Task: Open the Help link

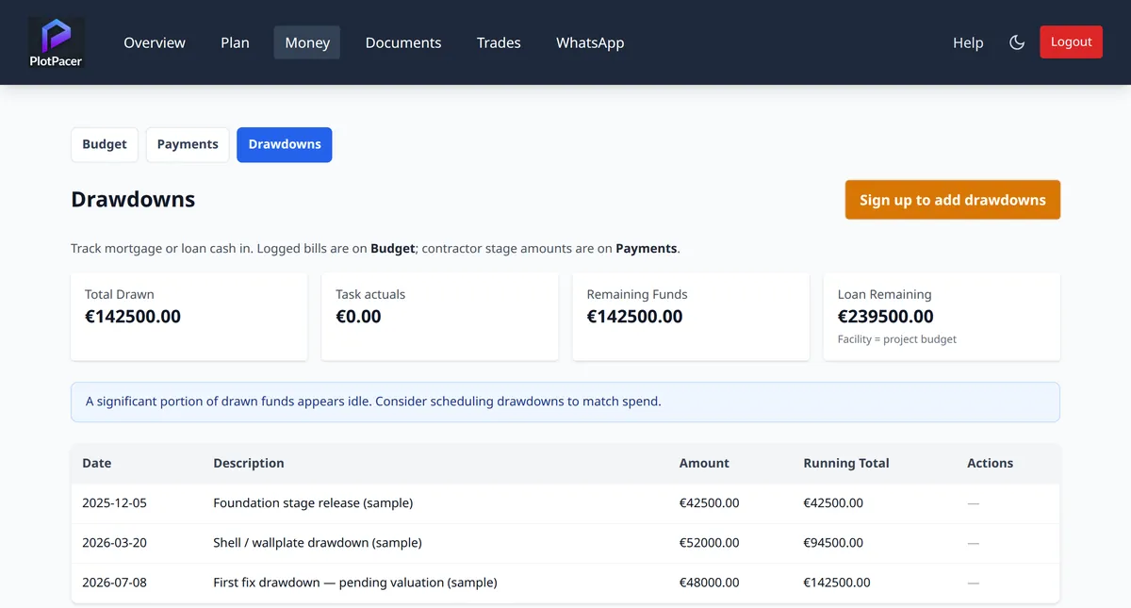Action: [x=968, y=42]
